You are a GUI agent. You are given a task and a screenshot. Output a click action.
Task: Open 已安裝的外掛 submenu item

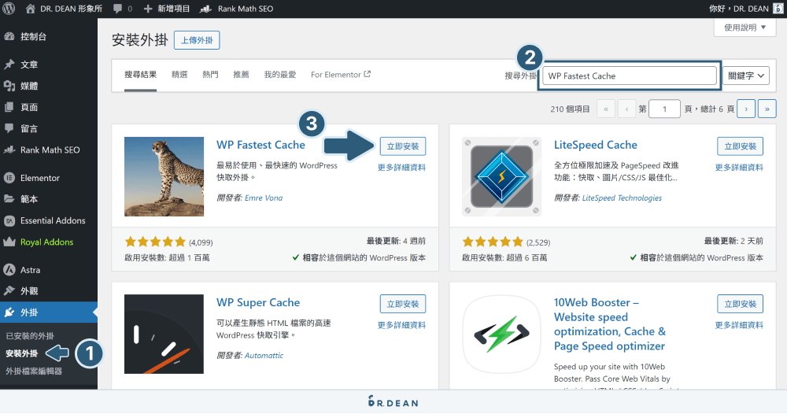30,336
